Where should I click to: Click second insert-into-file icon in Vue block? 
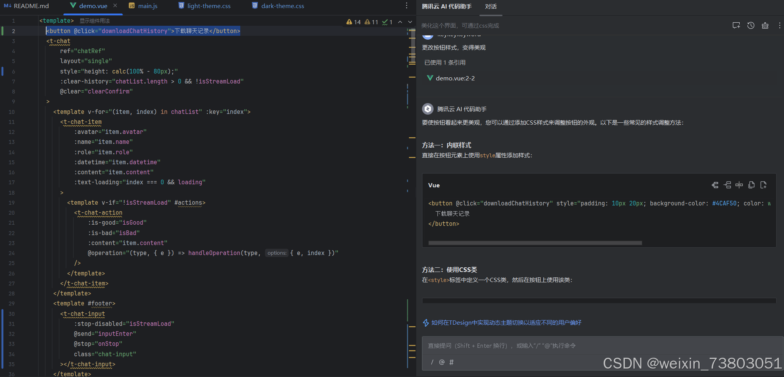click(727, 185)
